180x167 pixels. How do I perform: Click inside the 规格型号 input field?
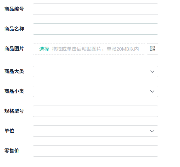(x=96, y=111)
